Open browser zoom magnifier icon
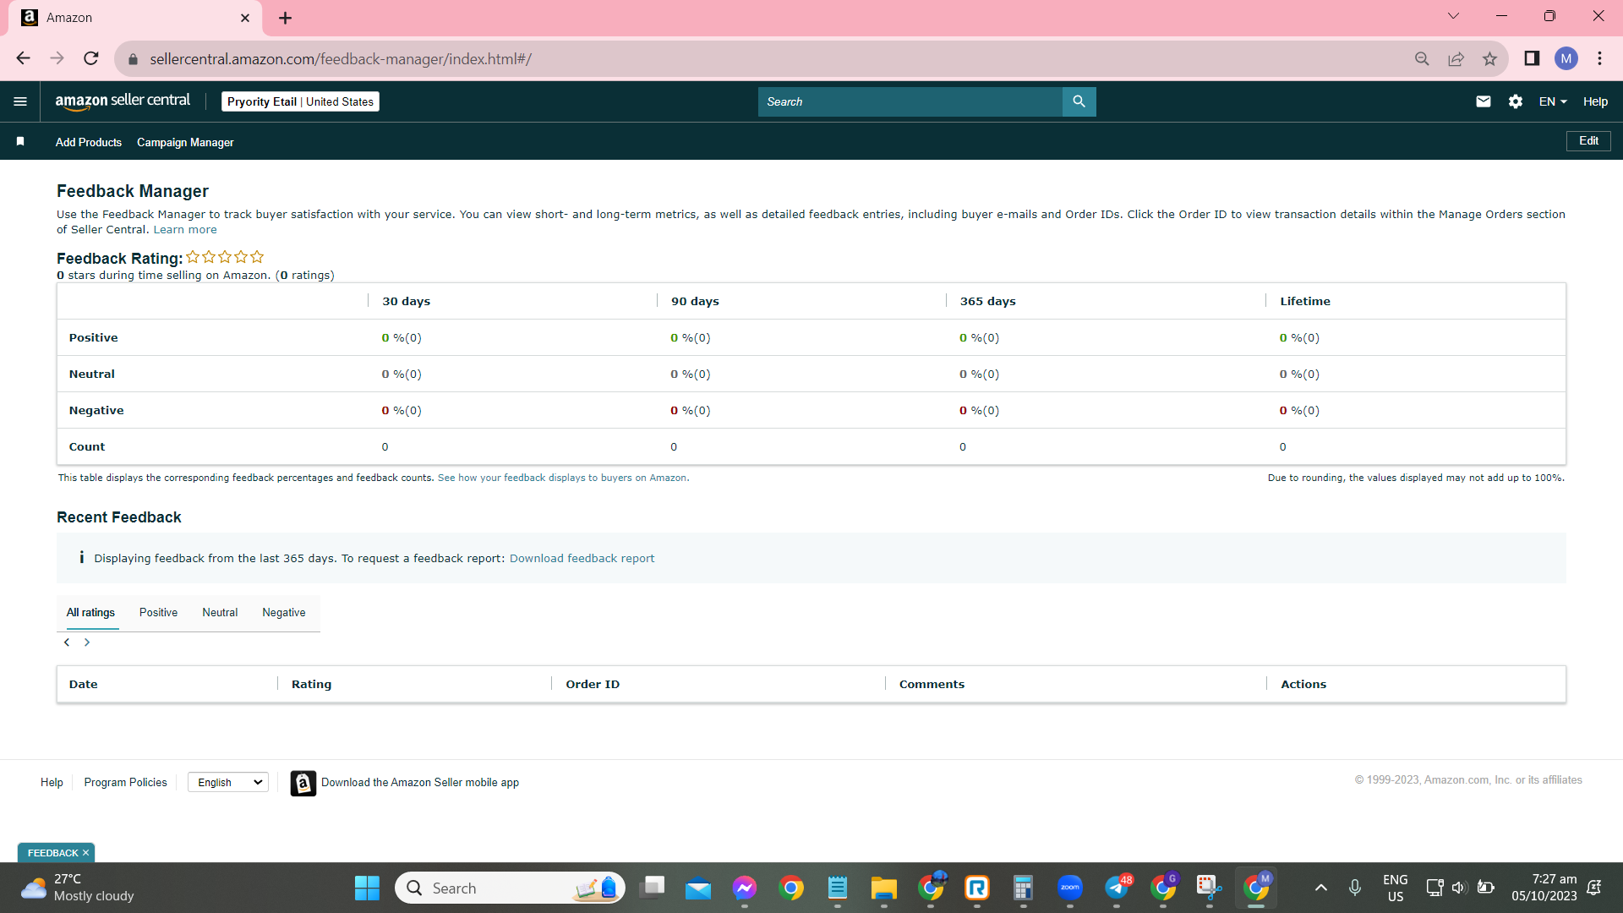This screenshot has height=913, width=1623. [1422, 58]
